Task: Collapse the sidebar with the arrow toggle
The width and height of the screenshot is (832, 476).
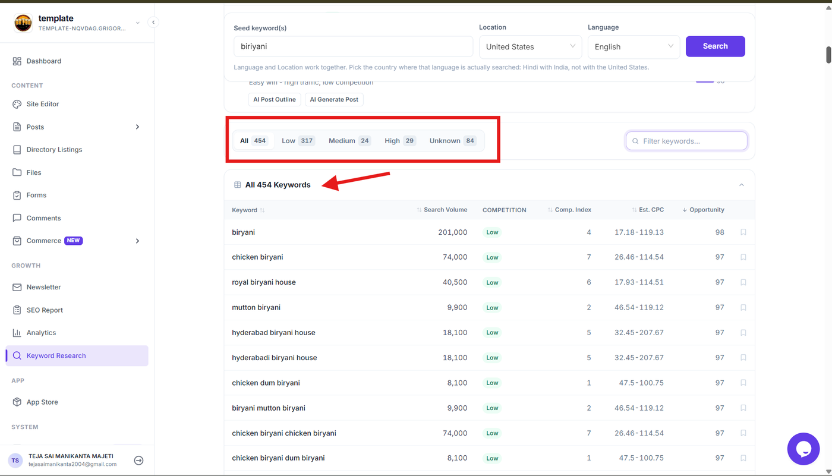Action: (x=153, y=22)
